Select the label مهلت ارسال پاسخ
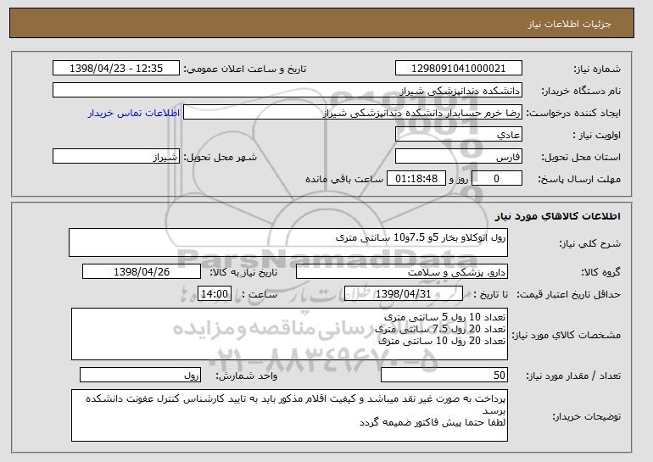The image size is (653, 462). pos(579,179)
